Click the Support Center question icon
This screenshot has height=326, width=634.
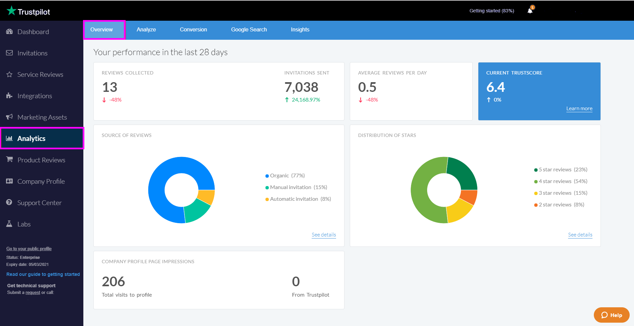pos(9,202)
